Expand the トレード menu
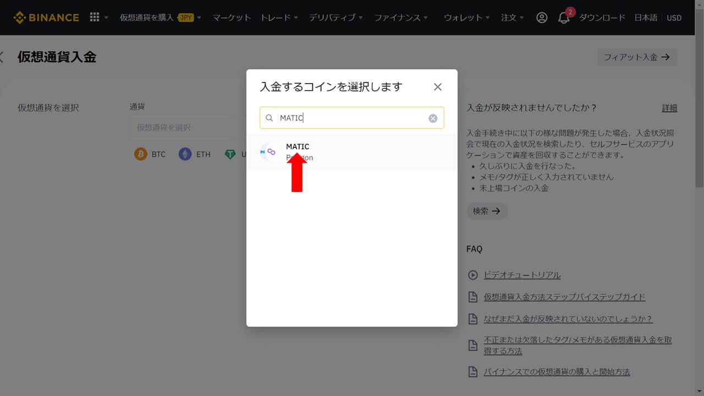The width and height of the screenshot is (704, 396). 279,18
